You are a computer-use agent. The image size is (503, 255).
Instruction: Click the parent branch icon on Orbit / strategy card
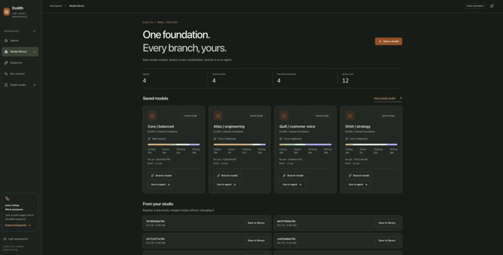click(347, 138)
